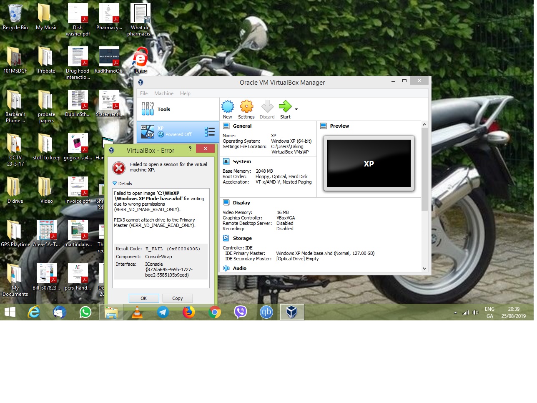Close the VirtualBox Error dialog

point(205,149)
